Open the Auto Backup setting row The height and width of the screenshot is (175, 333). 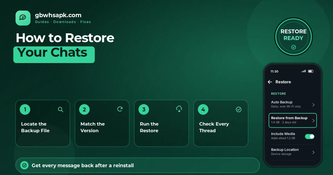tap(293, 104)
